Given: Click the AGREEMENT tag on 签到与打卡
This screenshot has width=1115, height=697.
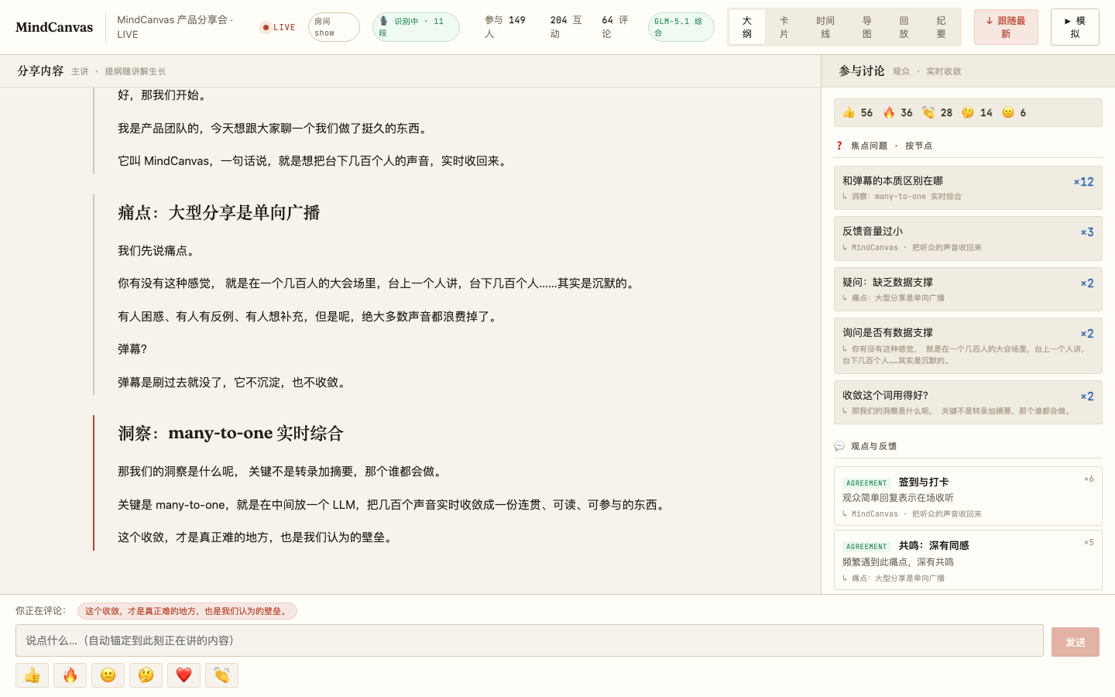Looking at the screenshot, I should point(866,482).
